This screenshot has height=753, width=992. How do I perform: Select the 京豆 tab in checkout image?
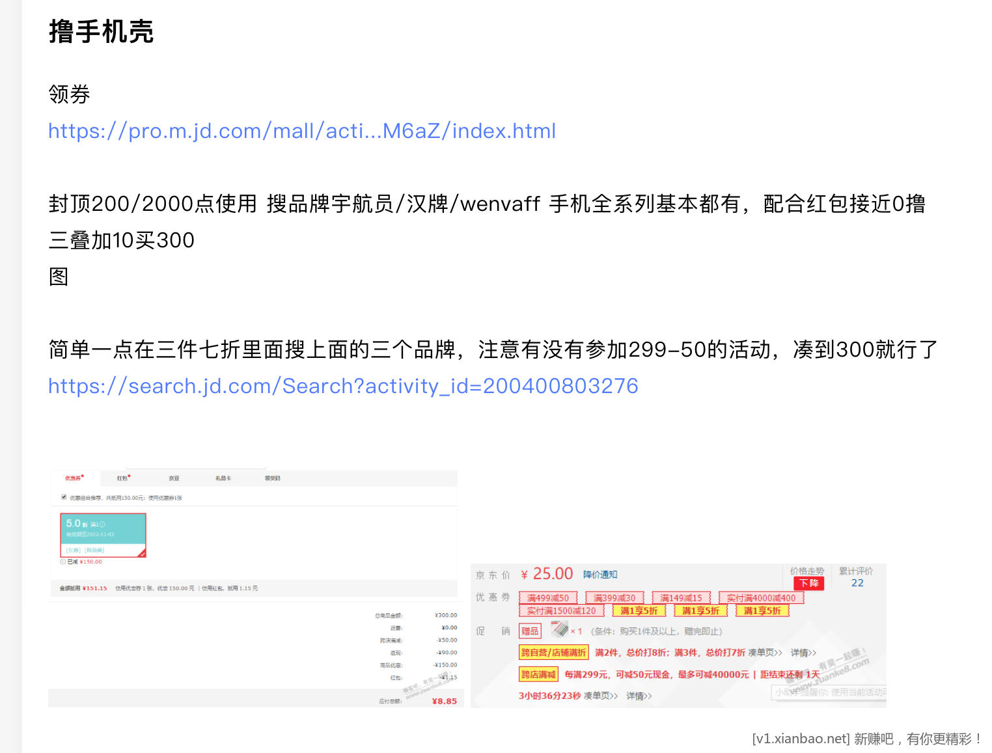[174, 478]
